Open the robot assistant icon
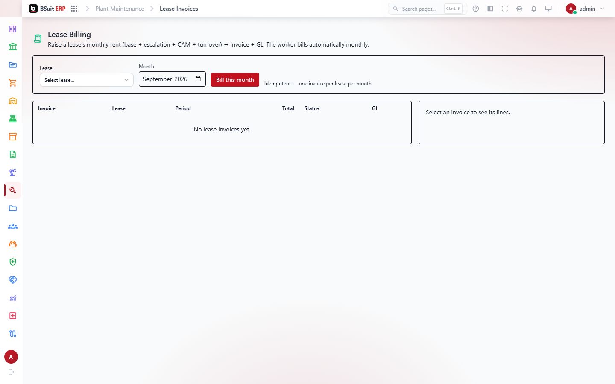This screenshot has height=384, width=615. 519,9
